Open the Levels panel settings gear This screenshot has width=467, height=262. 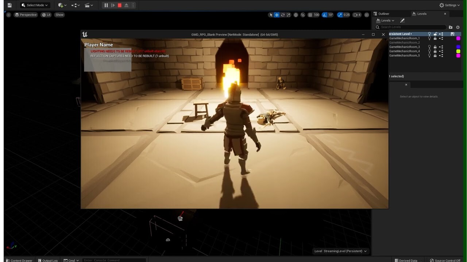point(458,27)
